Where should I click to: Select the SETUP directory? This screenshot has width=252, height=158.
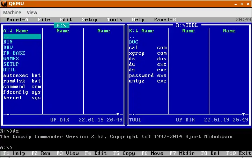tap(11, 64)
